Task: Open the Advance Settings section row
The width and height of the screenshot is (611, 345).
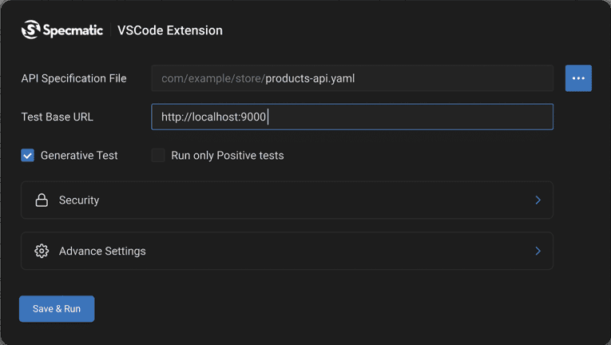Action: point(287,251)
